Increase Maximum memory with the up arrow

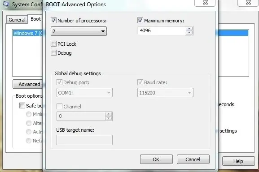click(x=189, y=29)
